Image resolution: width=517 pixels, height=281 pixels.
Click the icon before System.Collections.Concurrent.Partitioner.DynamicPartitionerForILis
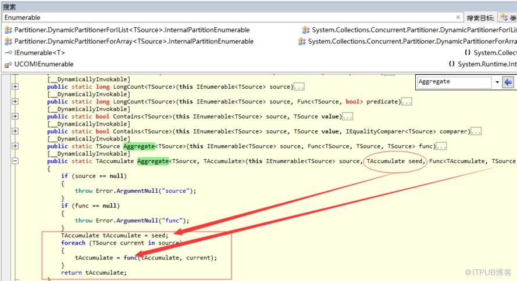(306, 30)
